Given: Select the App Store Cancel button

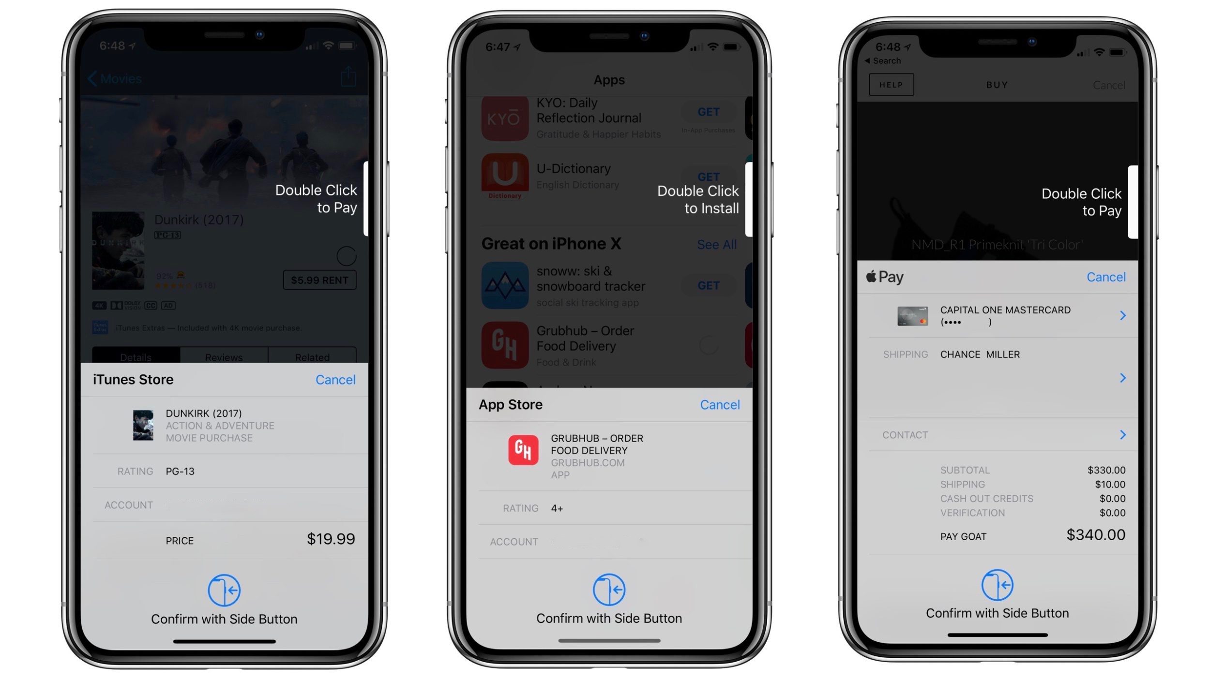Looking at the screenshot, I should coord(720,405).
